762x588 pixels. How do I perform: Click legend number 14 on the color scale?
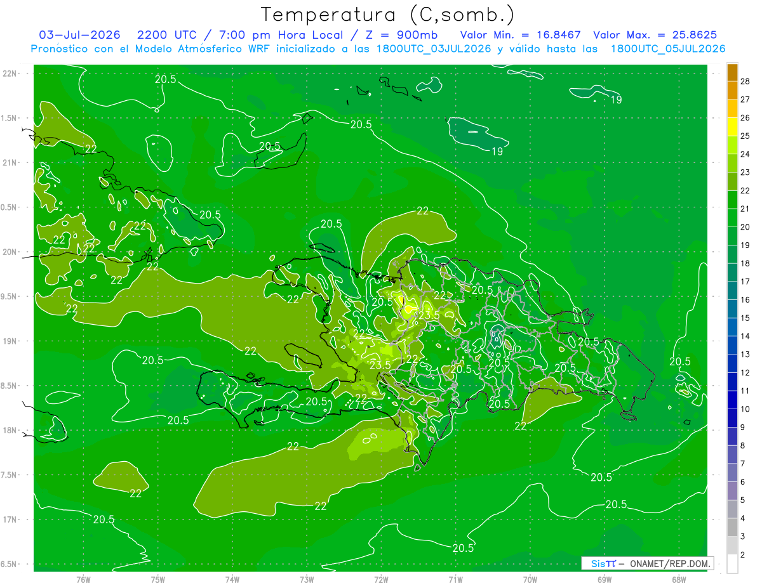click(746, 336)
